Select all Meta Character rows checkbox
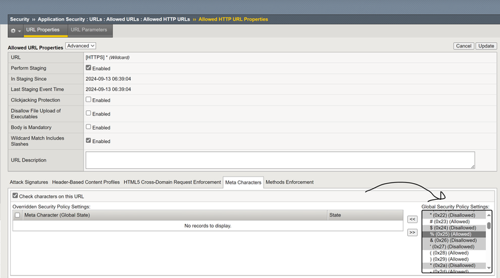Screen dimensions: 500x278 [17, 215]
